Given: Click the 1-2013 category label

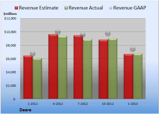Looking at the screenshot, I should tap(133, 104).
